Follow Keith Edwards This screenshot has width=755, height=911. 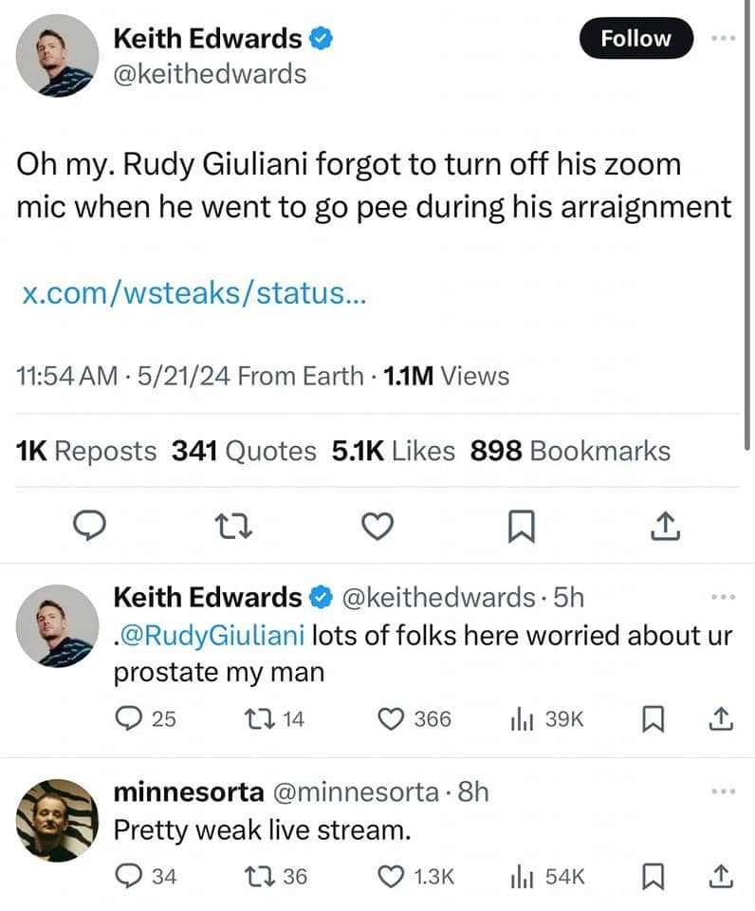(x=635, y=38)
